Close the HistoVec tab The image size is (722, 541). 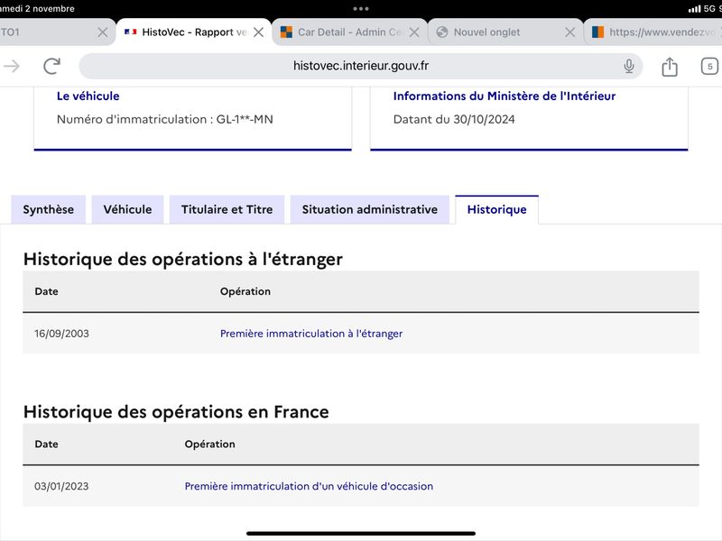click(x=259, y=32)
